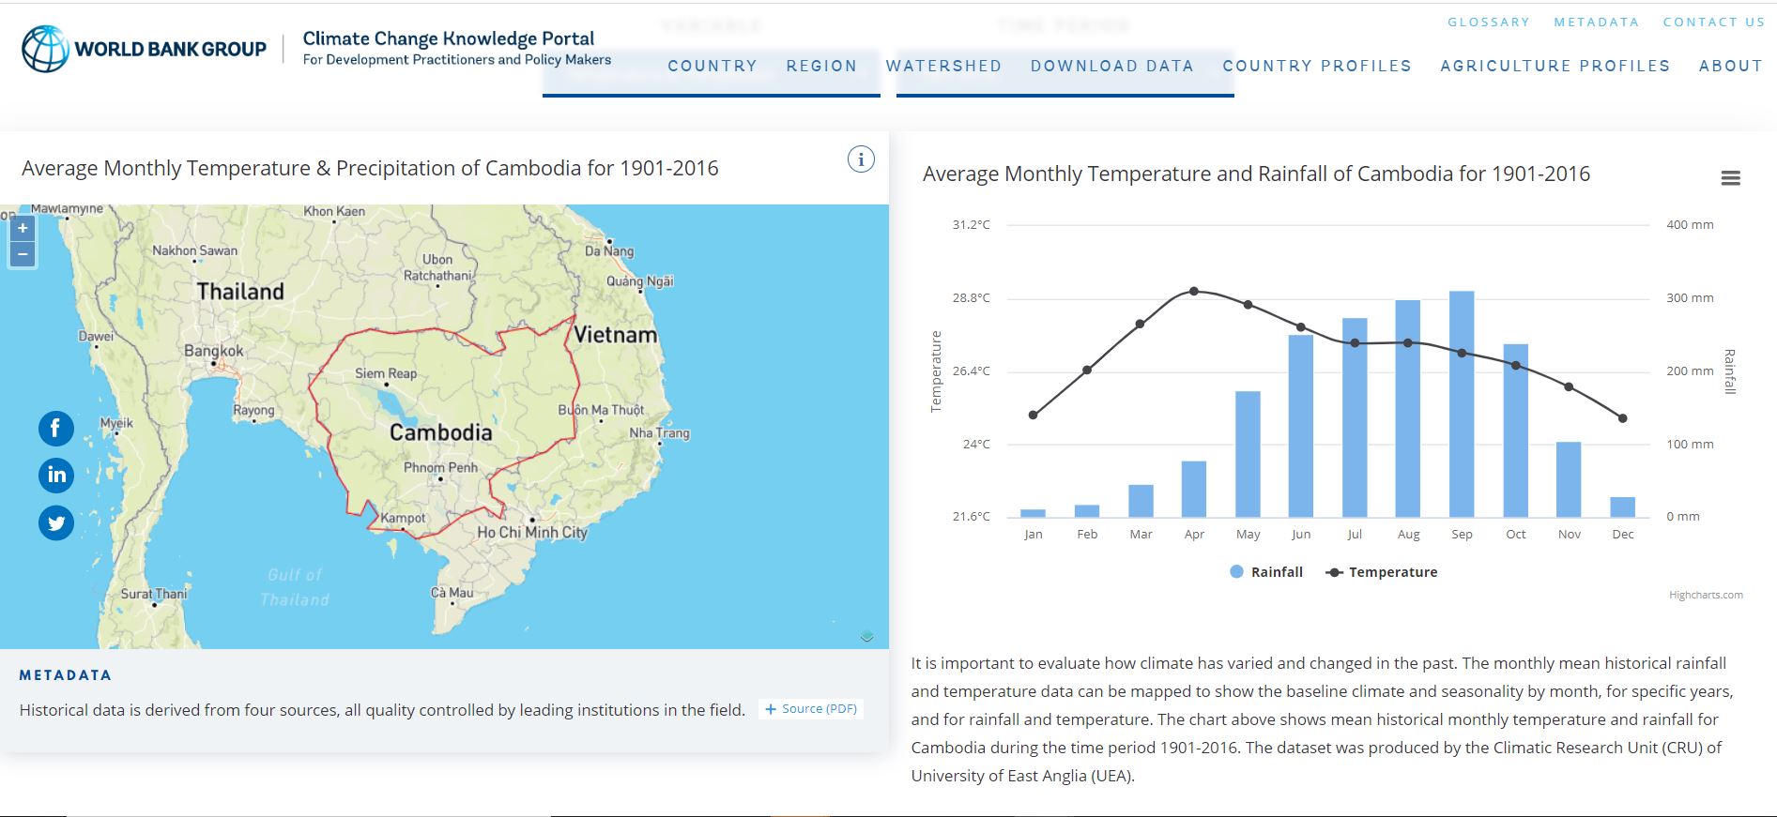The image size is (1777, 817).
Task: Click the World Bank Group globe logo
Action: (x=45, y=49)
